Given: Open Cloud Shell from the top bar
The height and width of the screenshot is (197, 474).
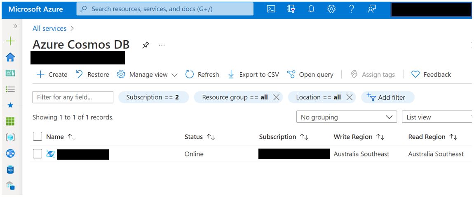Looking at the screenshot, I should [x=271, y=9].
